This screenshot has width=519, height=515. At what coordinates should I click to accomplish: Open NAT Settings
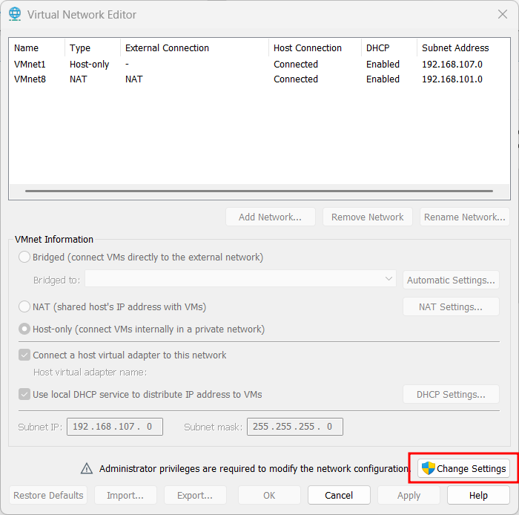[451, 306]
